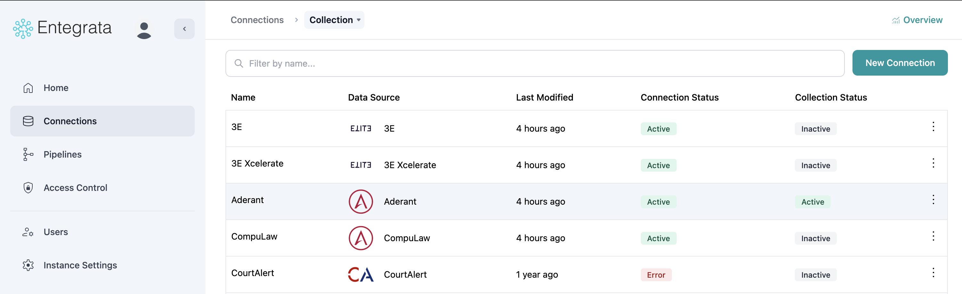
Task: Open the user profile avatar icon
Action: pyautogui.click(x=144, y=30)
